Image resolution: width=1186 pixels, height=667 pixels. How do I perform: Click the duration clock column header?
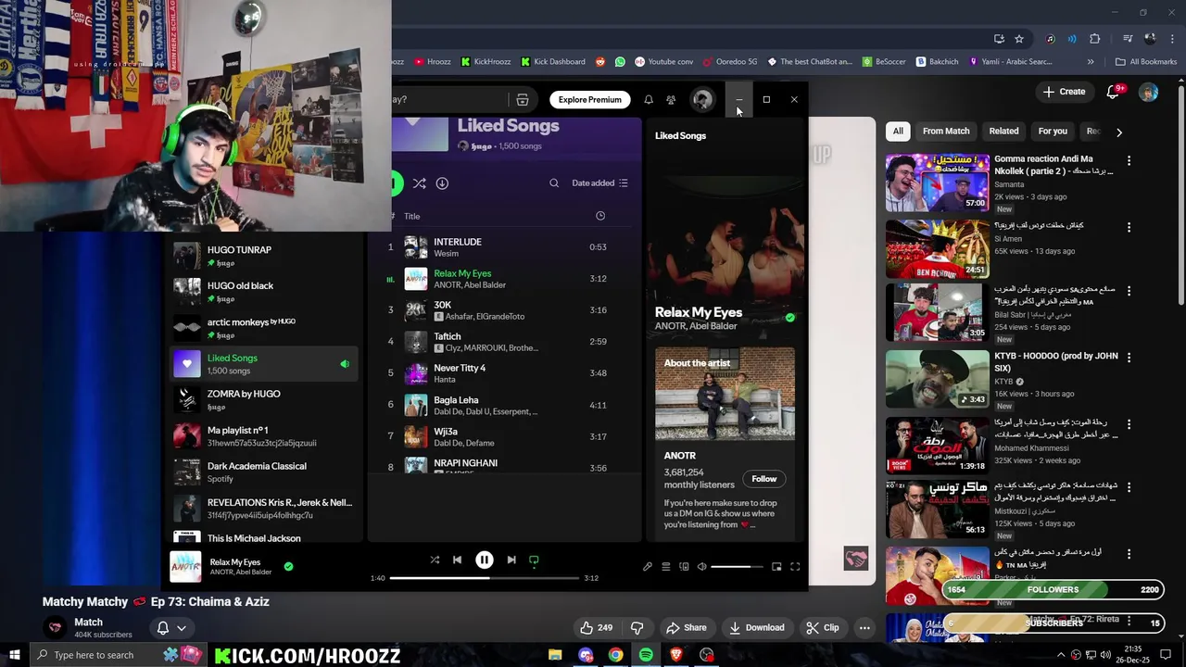600,216
